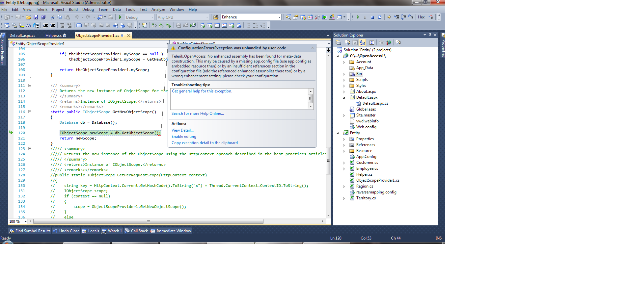Open Solution Explorer Properties icon
Image resolution: width=627 pixels, height=304 pixels.
pyautogui.click(x=338, y=42)
